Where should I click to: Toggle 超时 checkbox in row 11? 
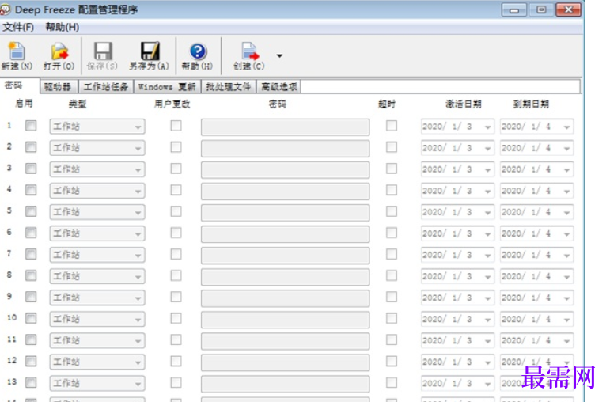pyautogui.click(x=392, y=339)
